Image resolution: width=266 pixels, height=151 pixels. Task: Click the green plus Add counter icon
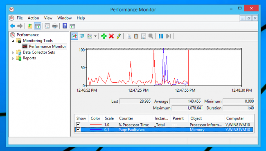[x=104, y=36]
